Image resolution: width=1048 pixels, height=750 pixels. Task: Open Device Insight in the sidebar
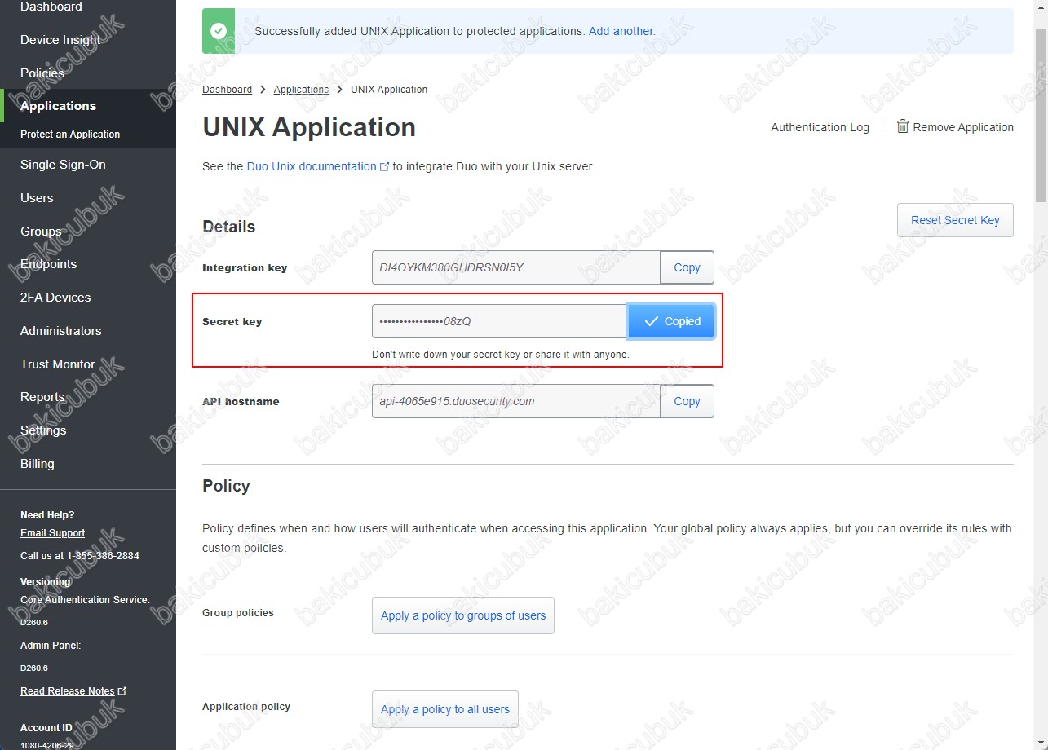(60, 40)
